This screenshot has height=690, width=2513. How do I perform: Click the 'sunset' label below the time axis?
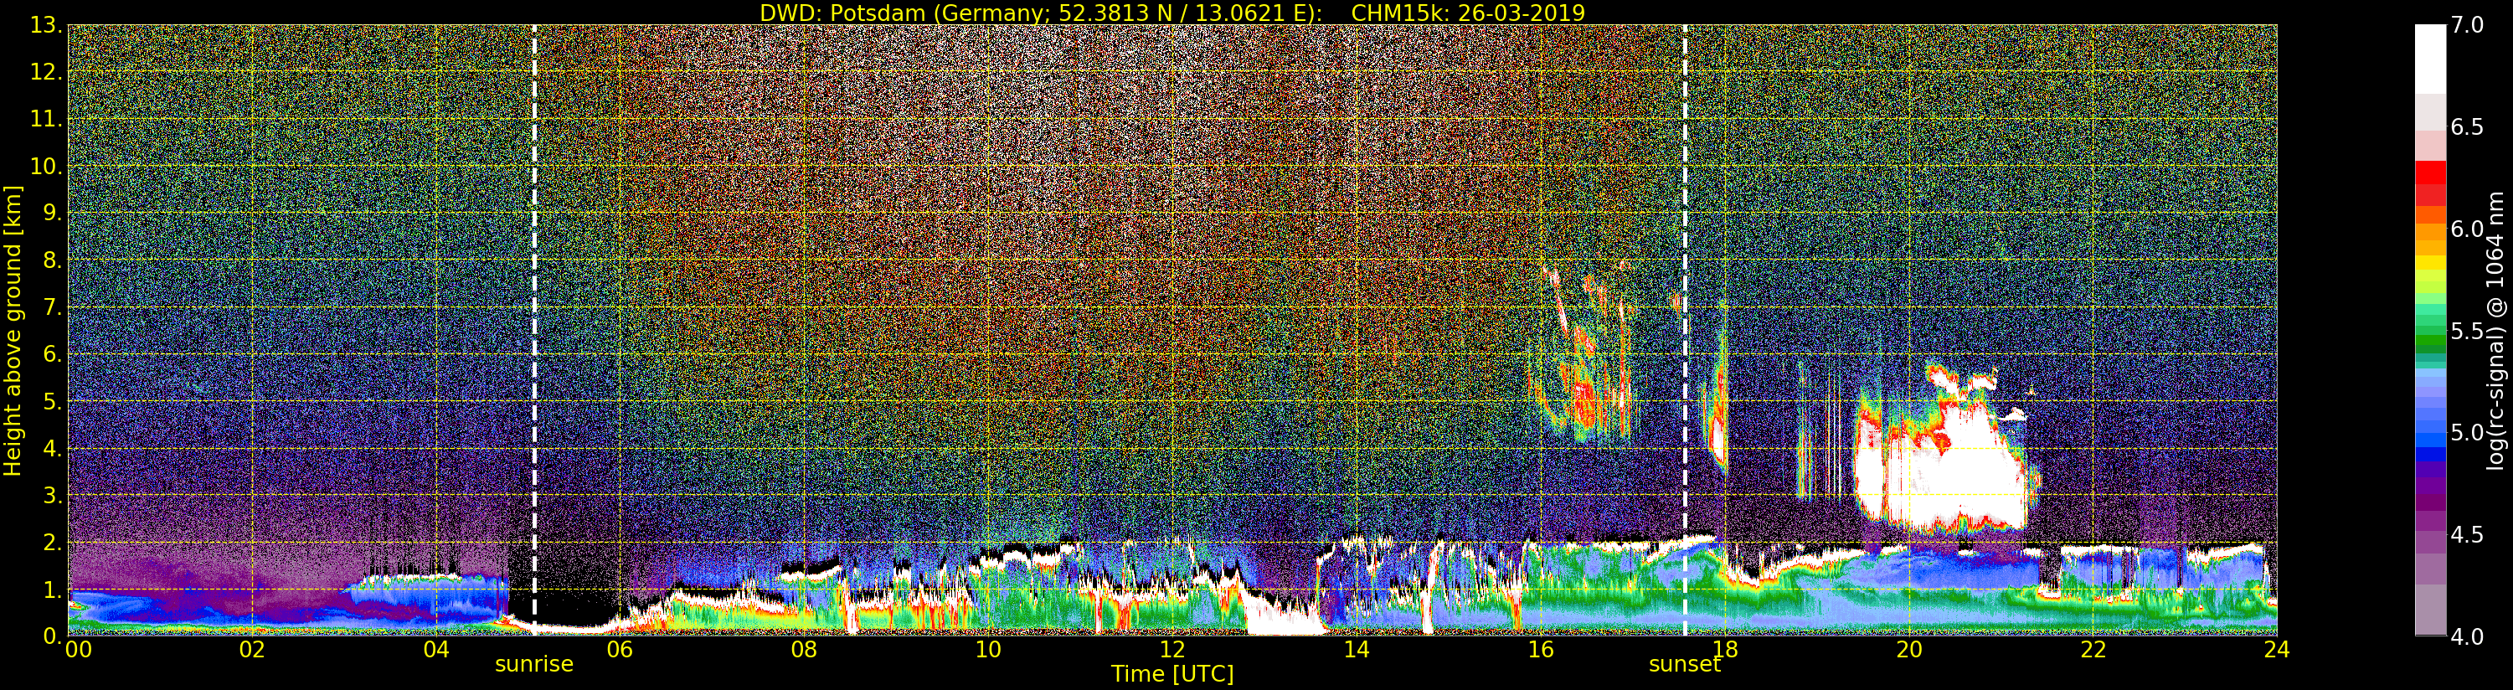click(1685, 664)
